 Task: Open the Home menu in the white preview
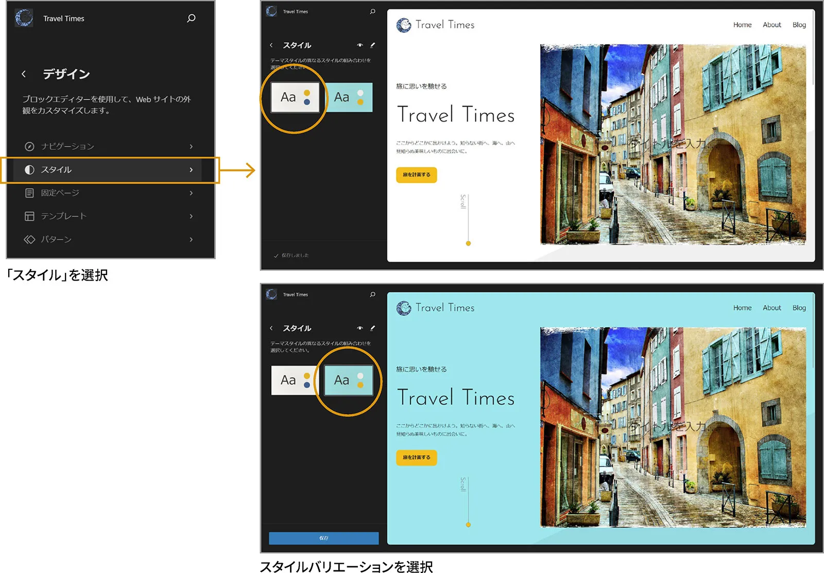[x=742, y=25]
